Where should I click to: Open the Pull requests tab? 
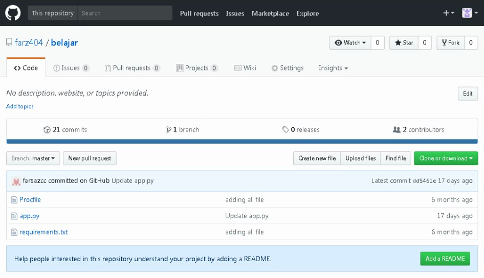(132, 68)
